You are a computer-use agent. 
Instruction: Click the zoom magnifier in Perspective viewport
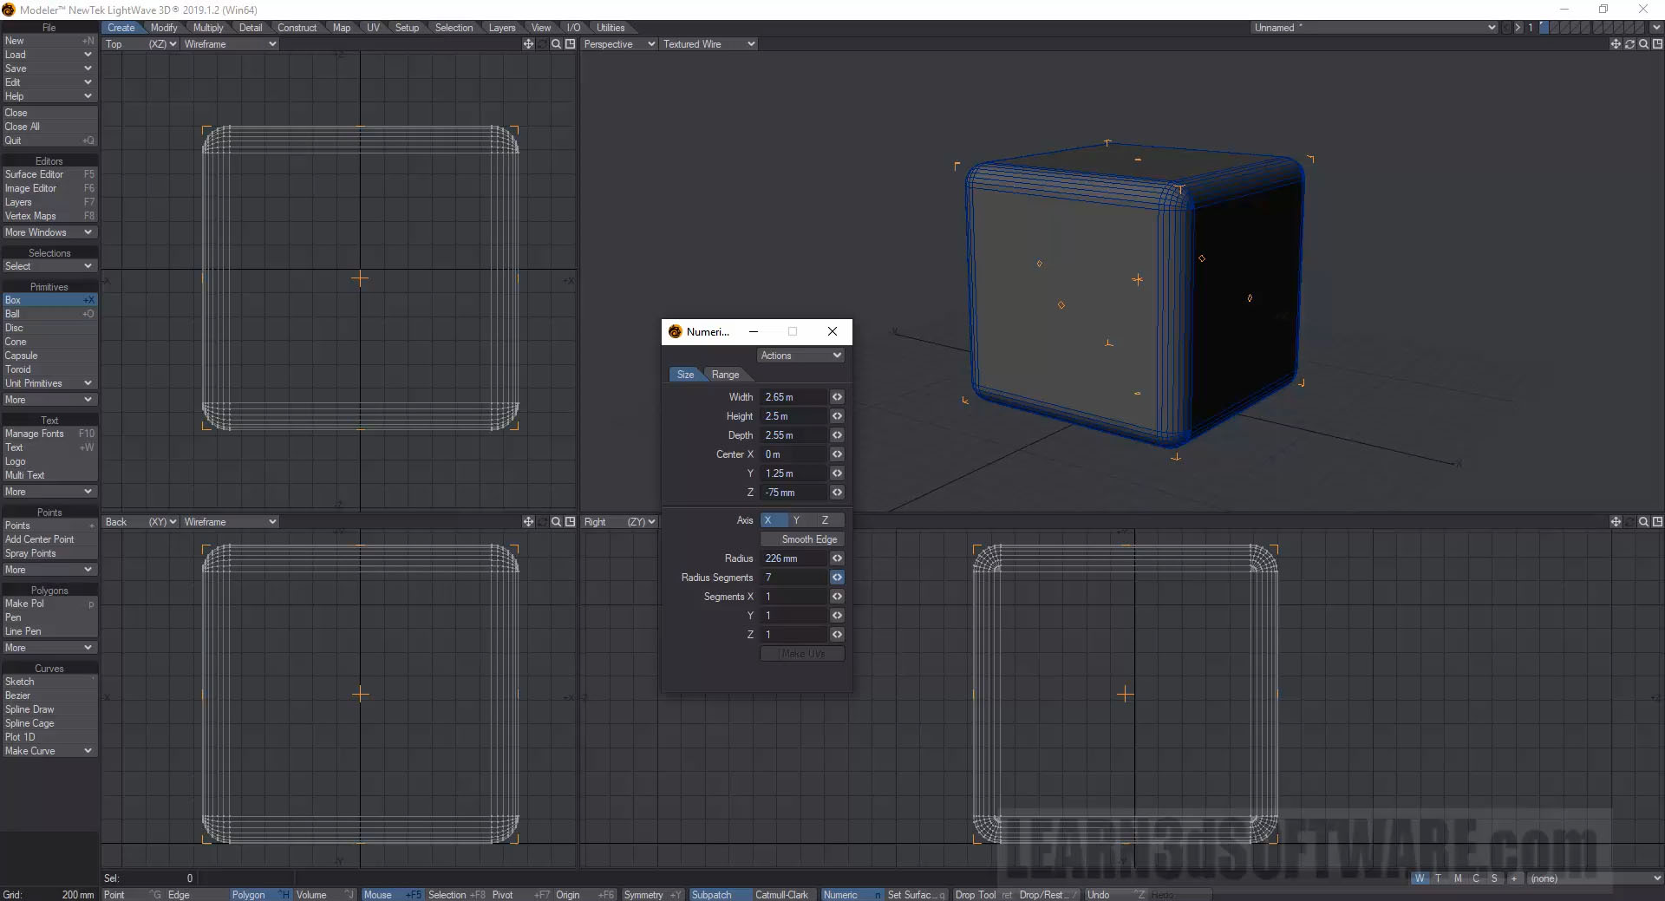[1643, 44]
